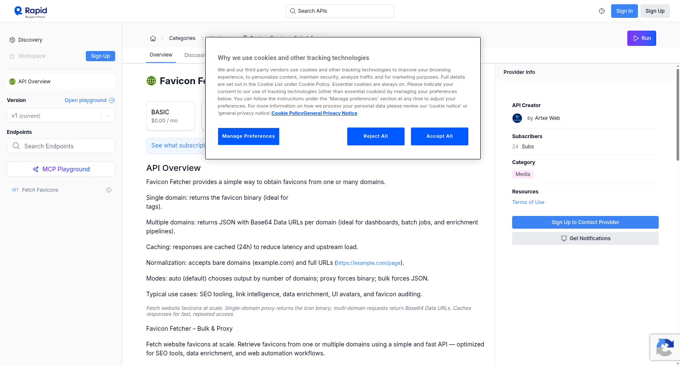Click the Get Notifications button
Viewport: 680px width, 366px height.
[585, 238]
